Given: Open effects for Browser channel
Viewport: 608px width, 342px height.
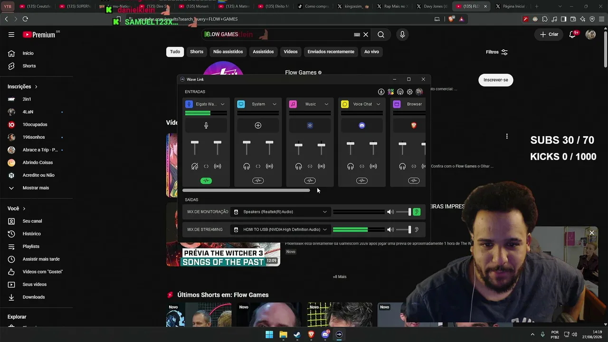Looking at the screenshot, I should pos(414,180).
